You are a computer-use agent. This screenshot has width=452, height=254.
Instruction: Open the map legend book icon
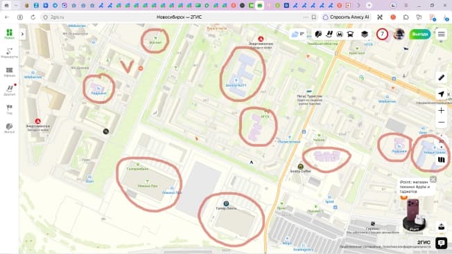pyautogui.click(x=442, y=160)
